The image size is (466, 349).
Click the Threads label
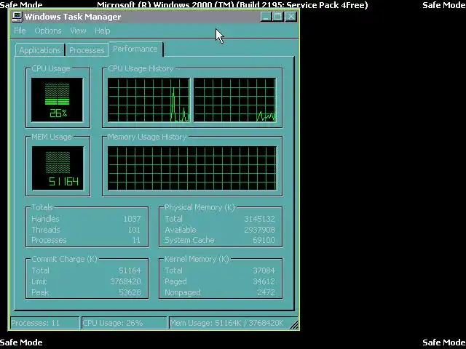[x=46, y=230]
